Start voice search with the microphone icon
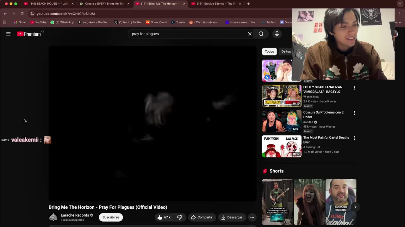405x227 pixels. (277, 34)
